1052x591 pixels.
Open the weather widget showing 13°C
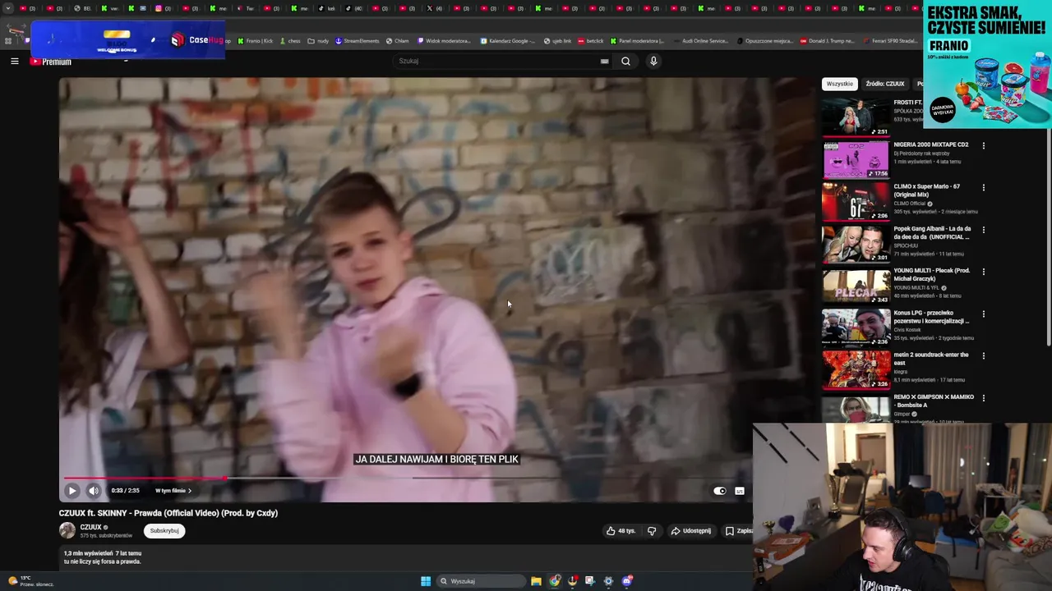pyautogui.click(x=30, y=581)
